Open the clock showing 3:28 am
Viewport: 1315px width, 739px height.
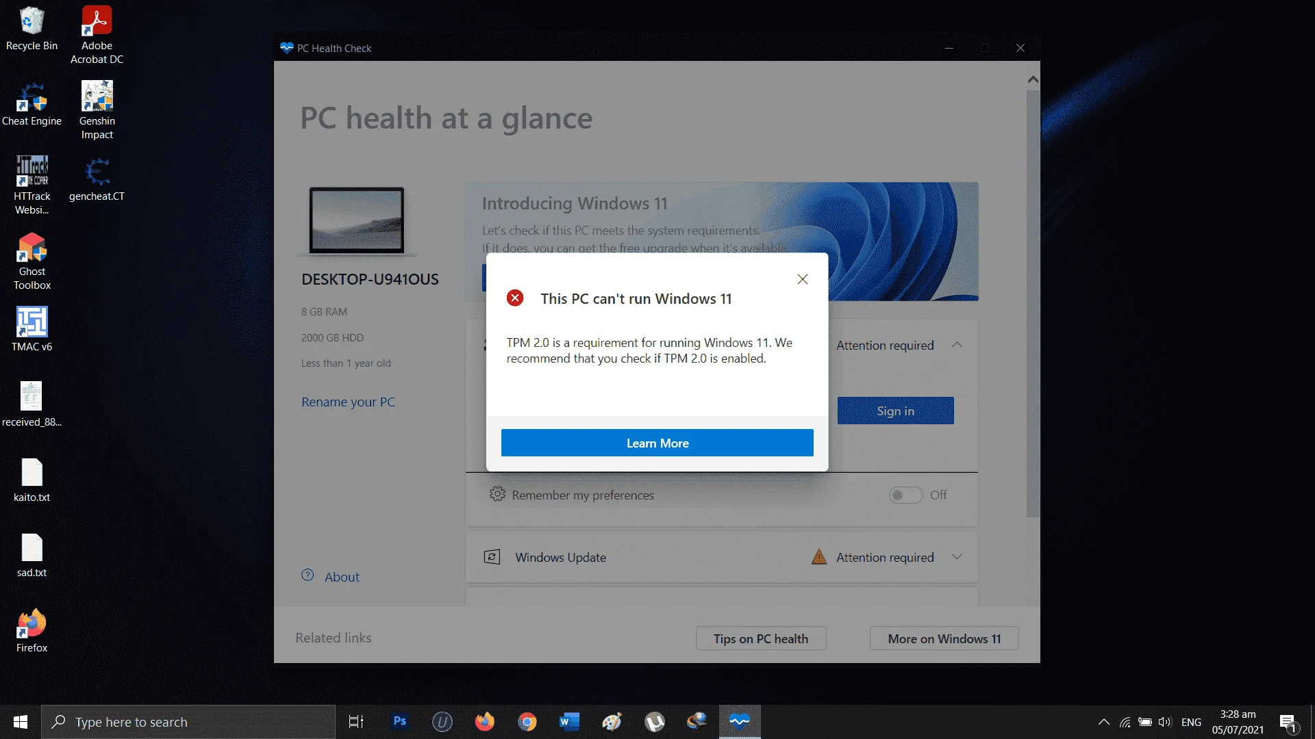click(x=1238, y=722)
